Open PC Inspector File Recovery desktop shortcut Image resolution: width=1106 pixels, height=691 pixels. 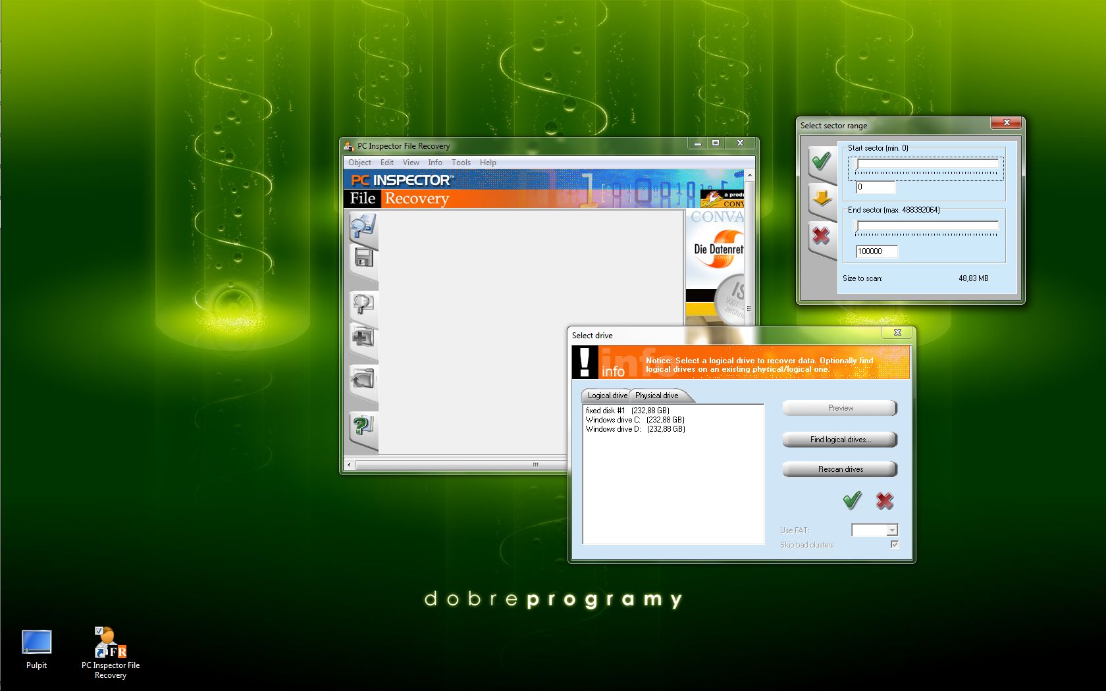(111, 653)
